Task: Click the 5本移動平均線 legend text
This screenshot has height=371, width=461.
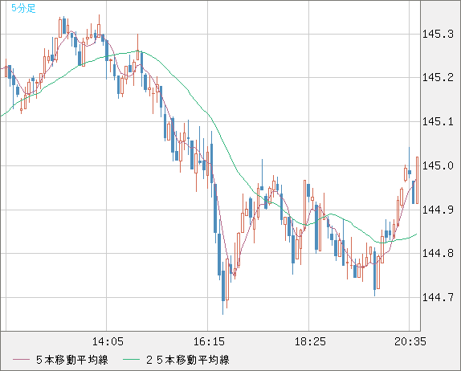Action: (72, 360)
